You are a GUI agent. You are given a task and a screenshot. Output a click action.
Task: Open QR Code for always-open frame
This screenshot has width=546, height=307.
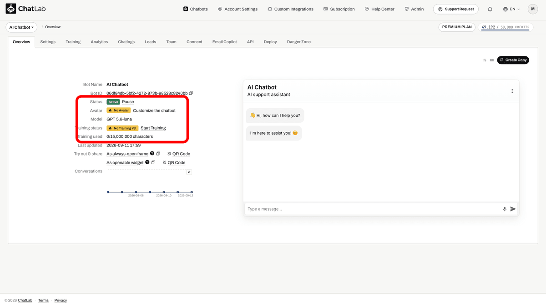(x=179, y=154)
